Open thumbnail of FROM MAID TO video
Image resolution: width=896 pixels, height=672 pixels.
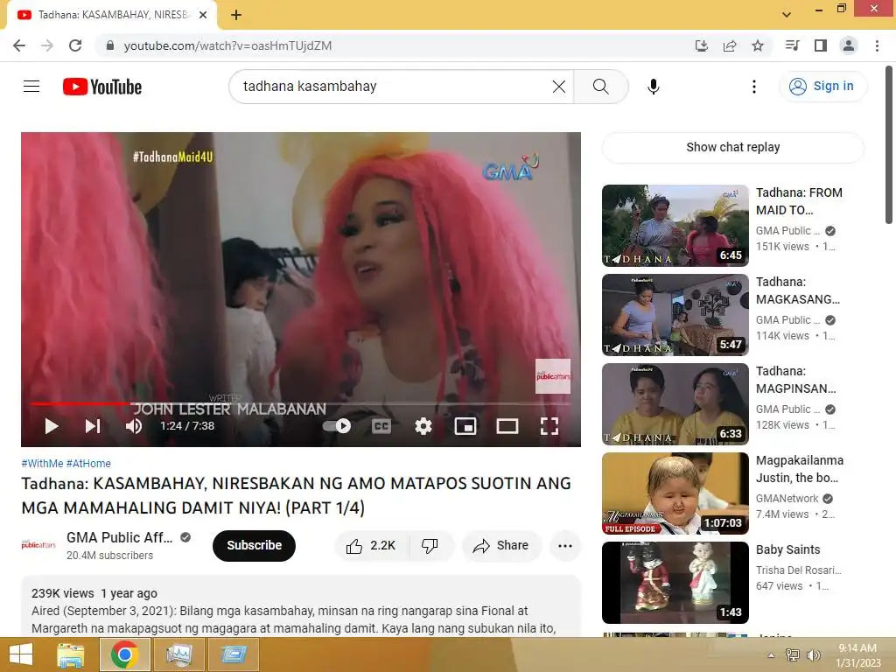[x=675, y=226]
